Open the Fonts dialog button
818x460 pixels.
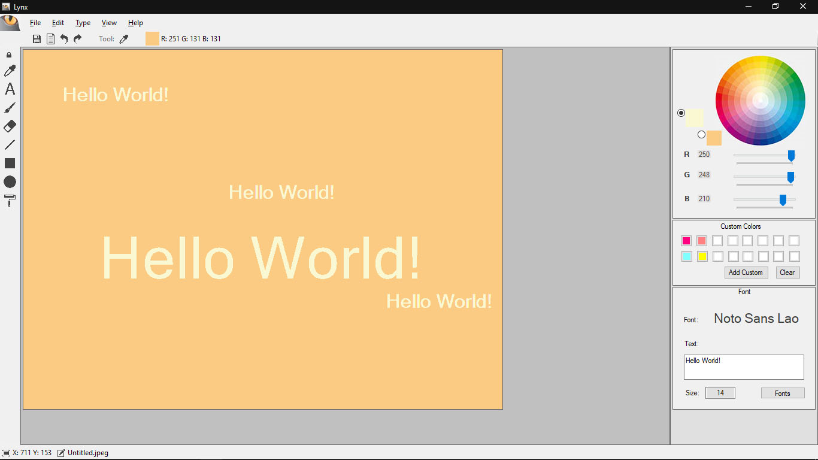pos(783,393)
